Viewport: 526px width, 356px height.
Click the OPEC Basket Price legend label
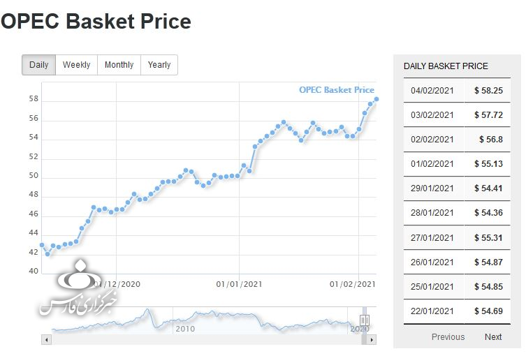coord(337,90)
